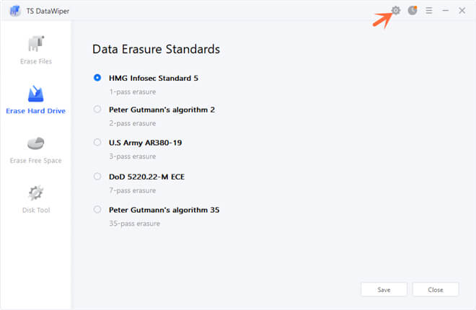Open the hamburger menu icon
The width and height of the screenshot is (476, 310).
pos(429,11)
